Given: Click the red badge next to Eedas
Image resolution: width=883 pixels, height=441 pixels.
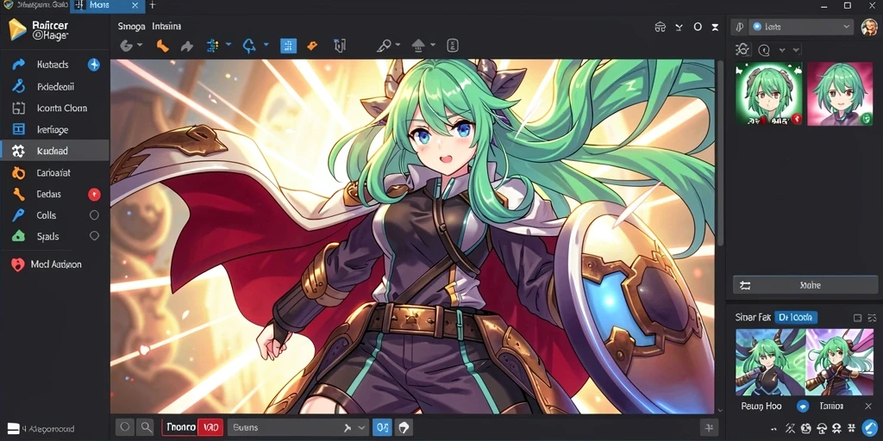Looking at the screenshot, I should click(94, 195).
